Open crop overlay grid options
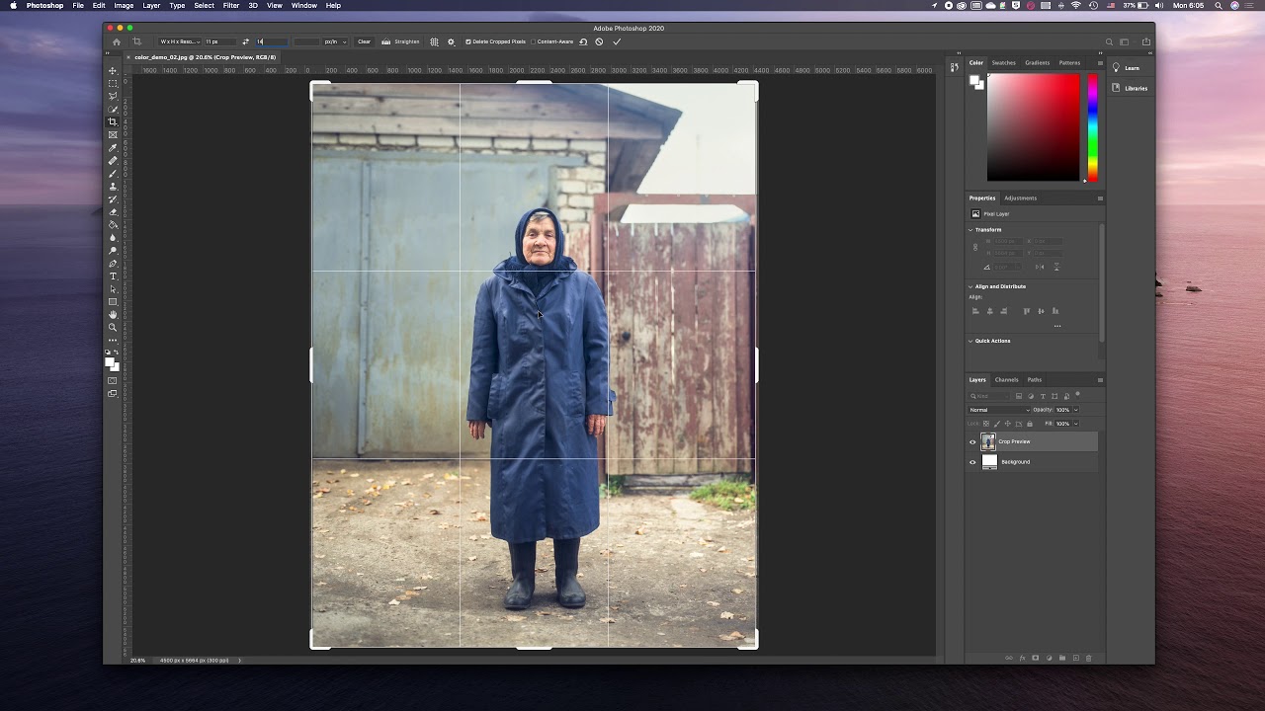The width and height of the screenshot is (1265, 711). click(434, 41)
